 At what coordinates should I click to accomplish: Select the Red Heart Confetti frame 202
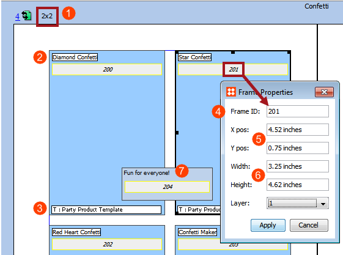pyautogui.click(x=107, y=244)
